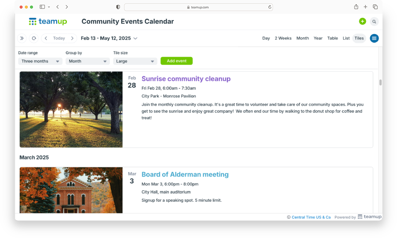
Task: Open the blue hamburger menu icon
Action: 374,38
